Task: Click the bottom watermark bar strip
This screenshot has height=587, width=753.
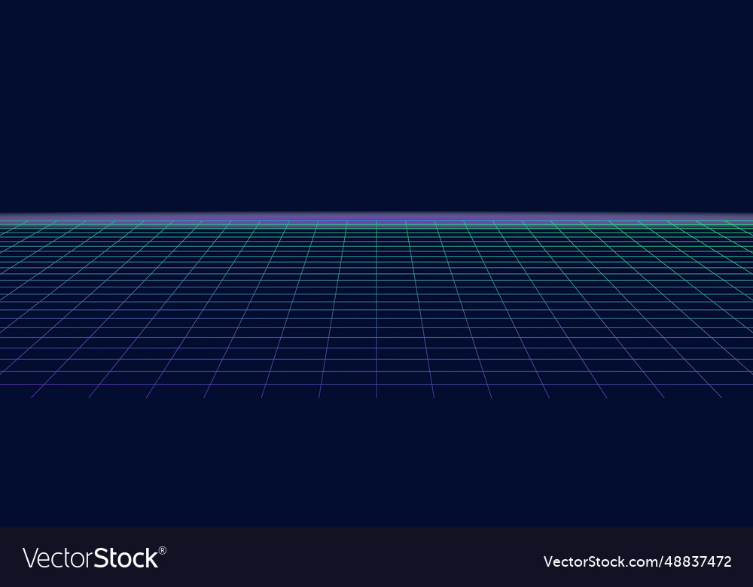Action: pos(376,555)
